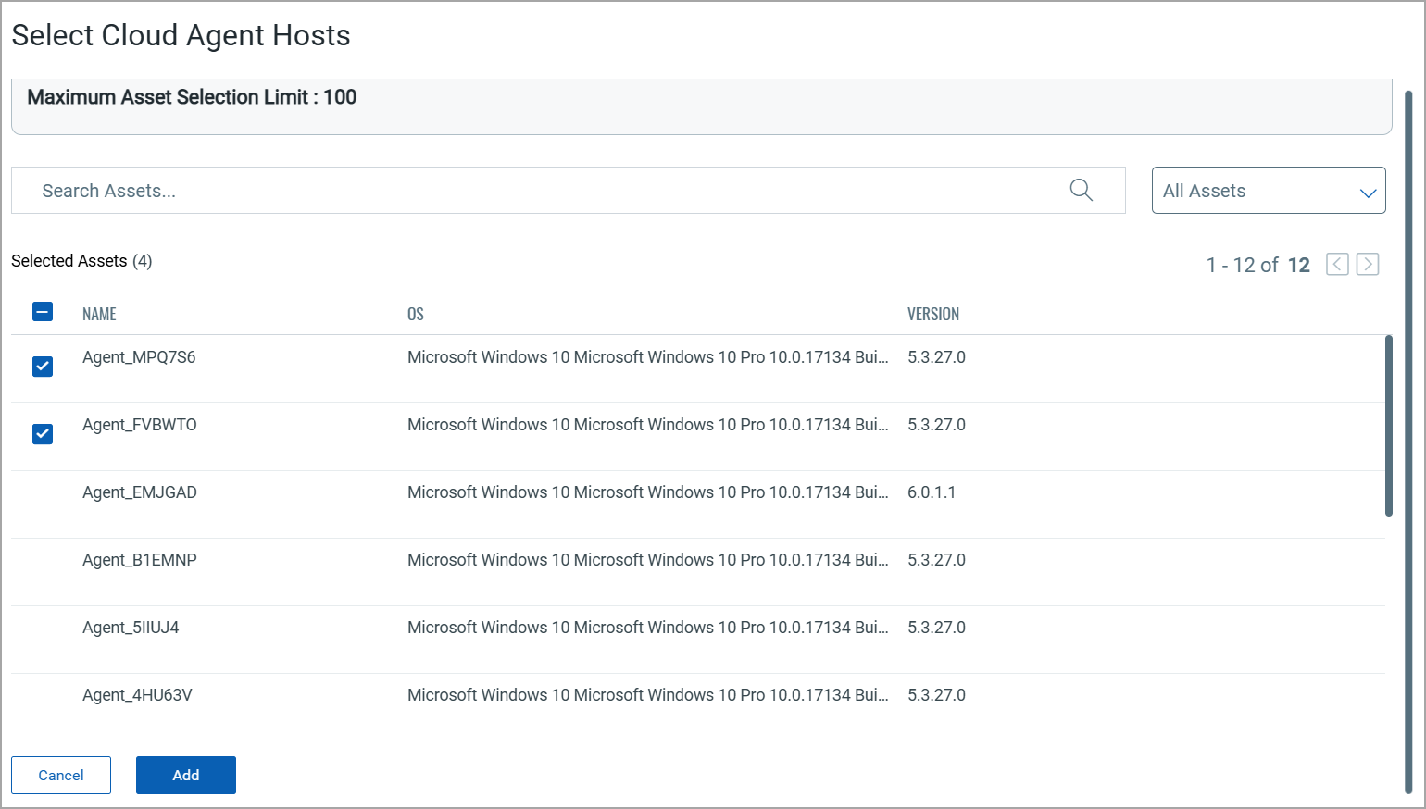Uncheck the Agent_MPQ7S6 checkbox

click(x=43, y=367)
